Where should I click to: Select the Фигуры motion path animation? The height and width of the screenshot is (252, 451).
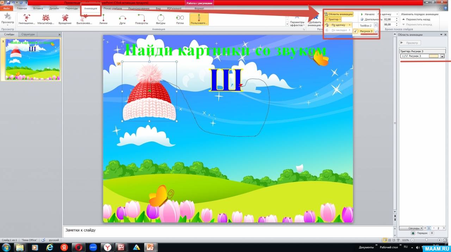[161, 19]
